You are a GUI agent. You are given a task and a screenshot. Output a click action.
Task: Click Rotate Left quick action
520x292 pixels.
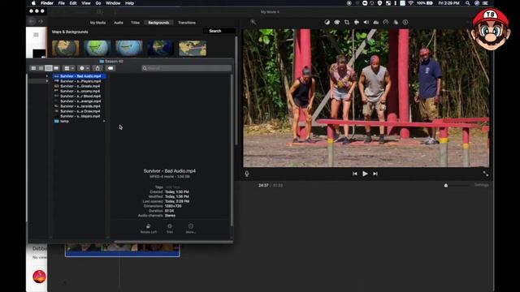pyautogui.click(x=148, y=229)
